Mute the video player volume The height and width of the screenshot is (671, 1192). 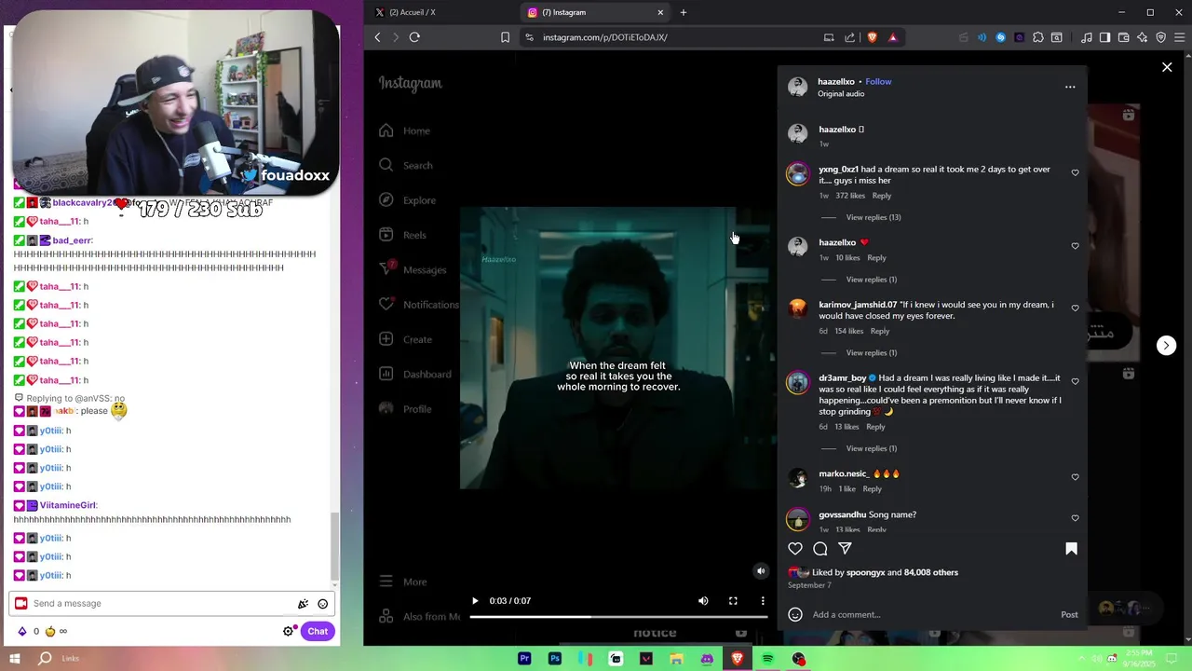pyautogui.click(x=703, y=601)
